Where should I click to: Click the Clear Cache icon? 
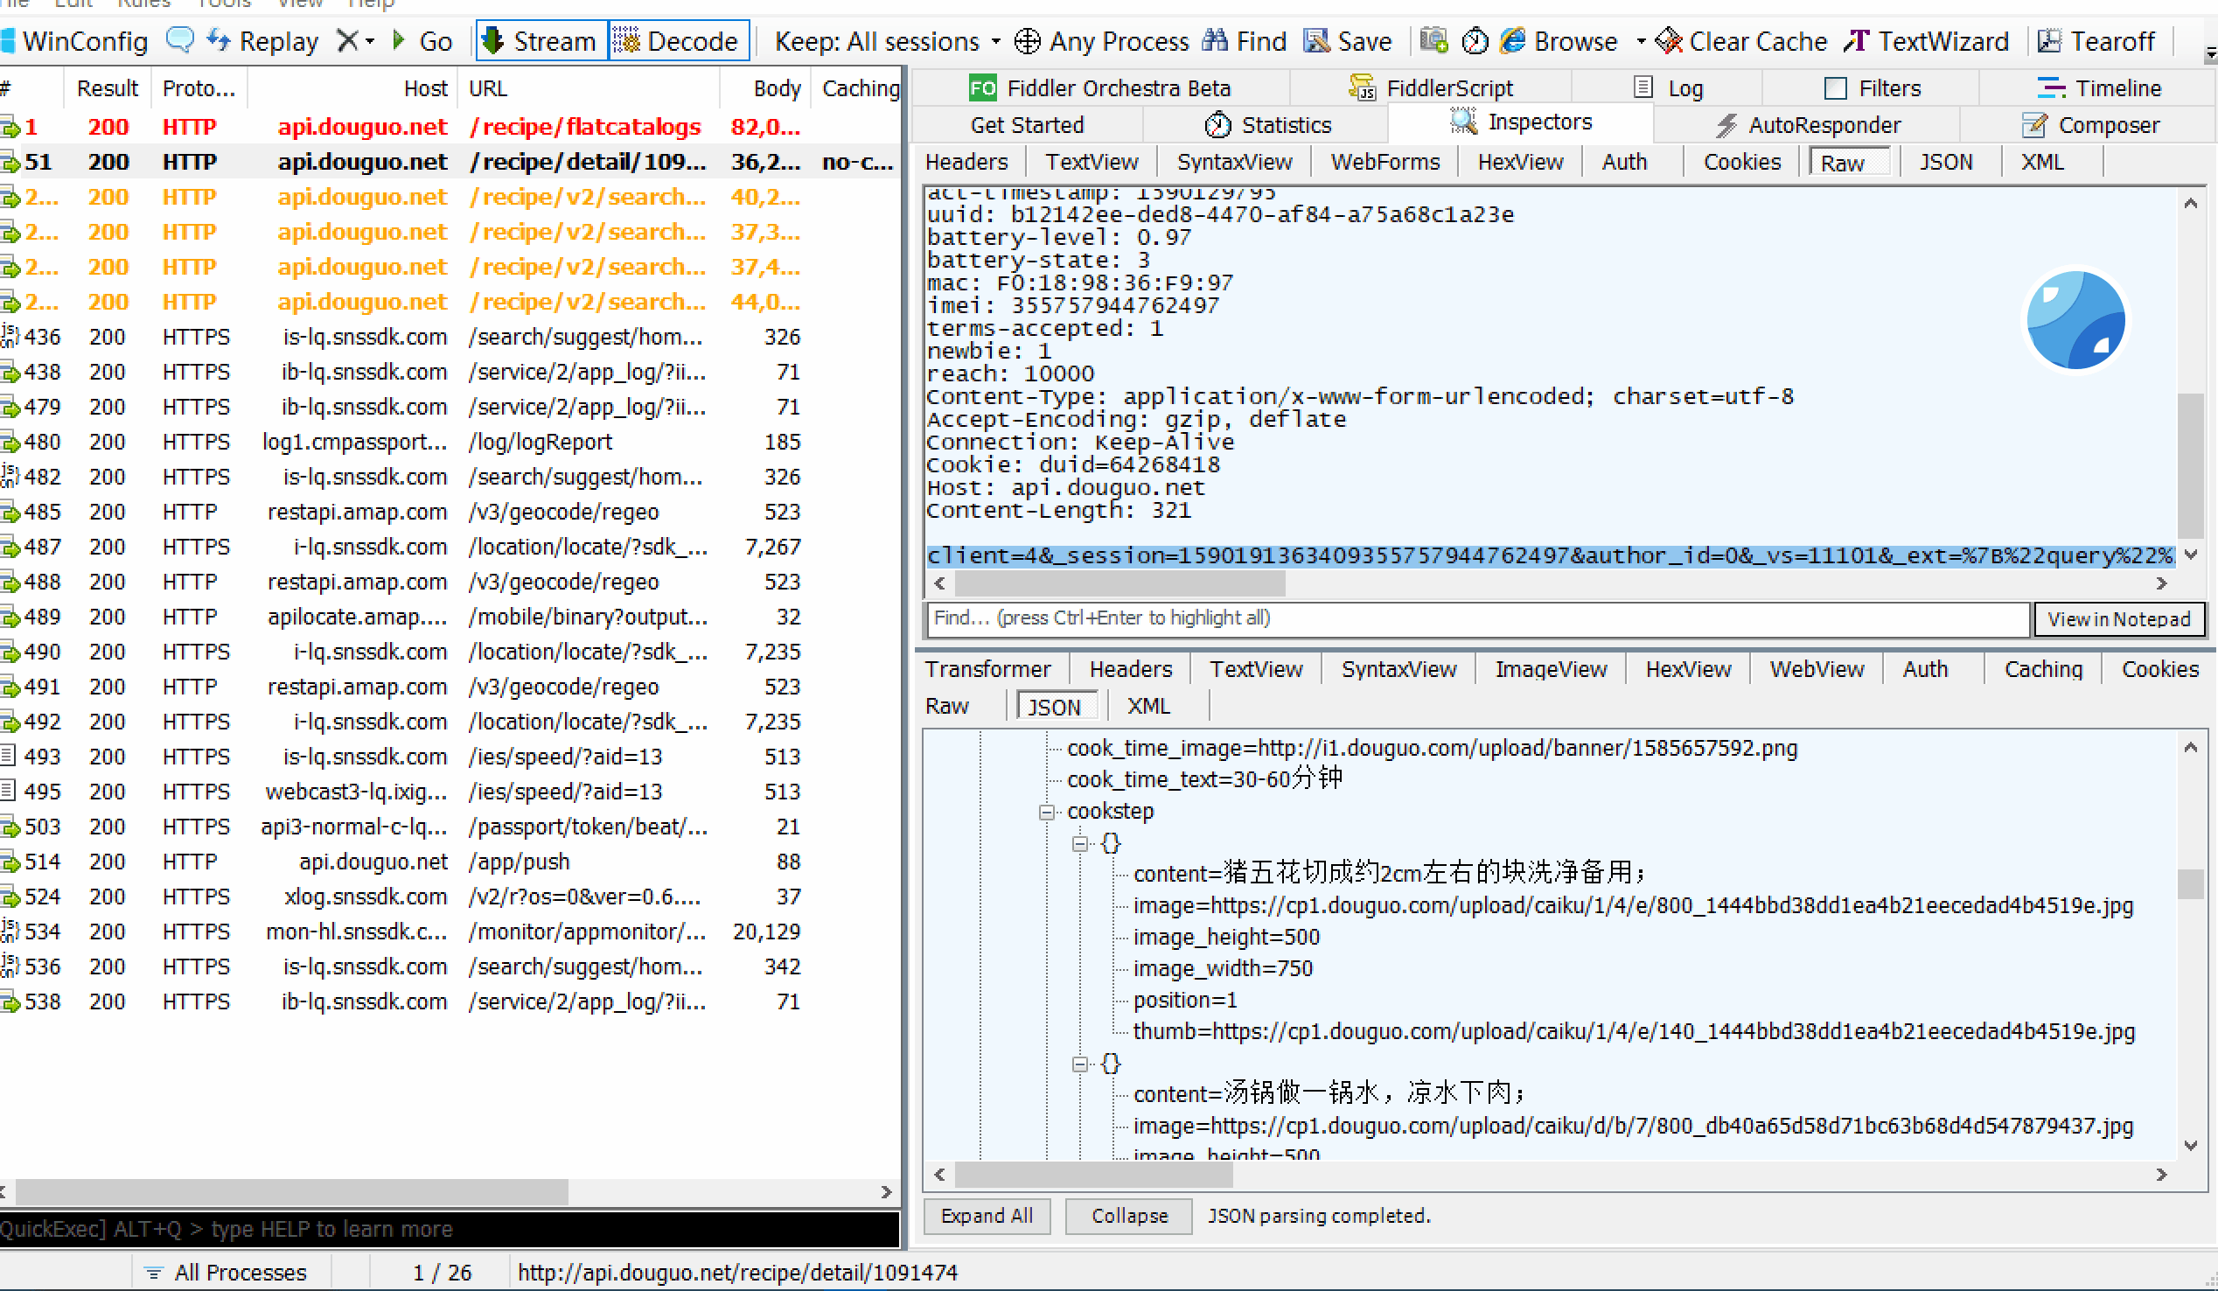1668,40
